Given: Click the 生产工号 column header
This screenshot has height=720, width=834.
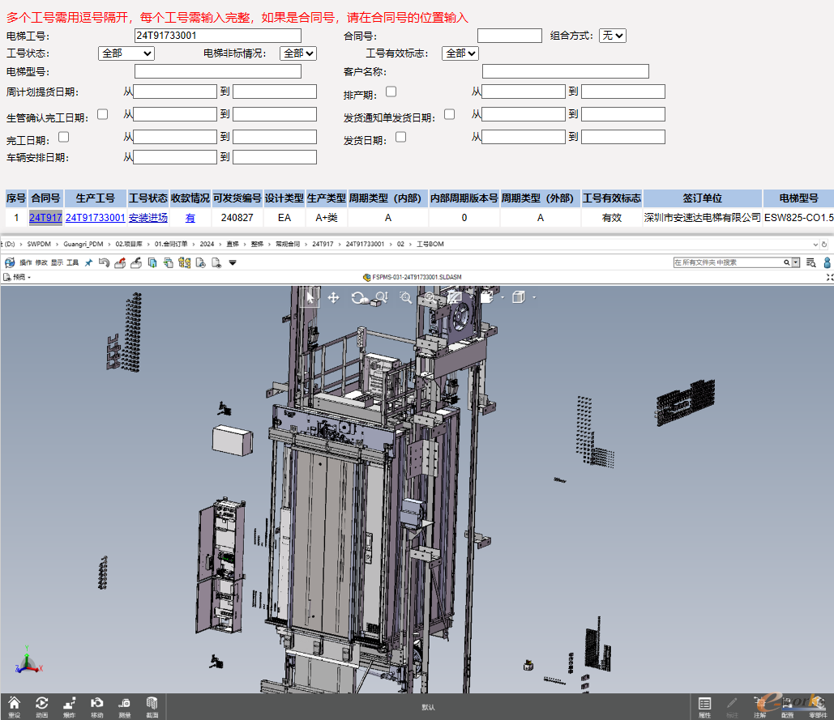Looking at the screenshot, I should coord(95,198).
